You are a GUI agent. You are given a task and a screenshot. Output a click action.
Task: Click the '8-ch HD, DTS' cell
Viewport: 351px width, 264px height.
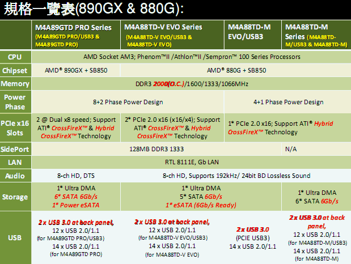(76, 176)
